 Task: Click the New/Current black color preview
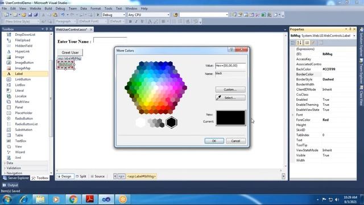click(231, 118)
